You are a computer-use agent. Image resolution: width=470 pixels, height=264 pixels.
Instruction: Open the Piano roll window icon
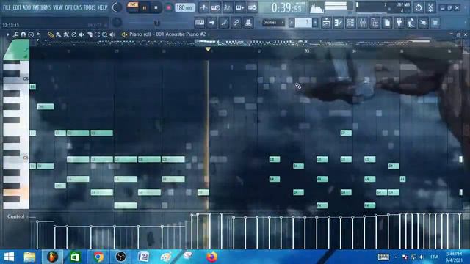(339, 23)
